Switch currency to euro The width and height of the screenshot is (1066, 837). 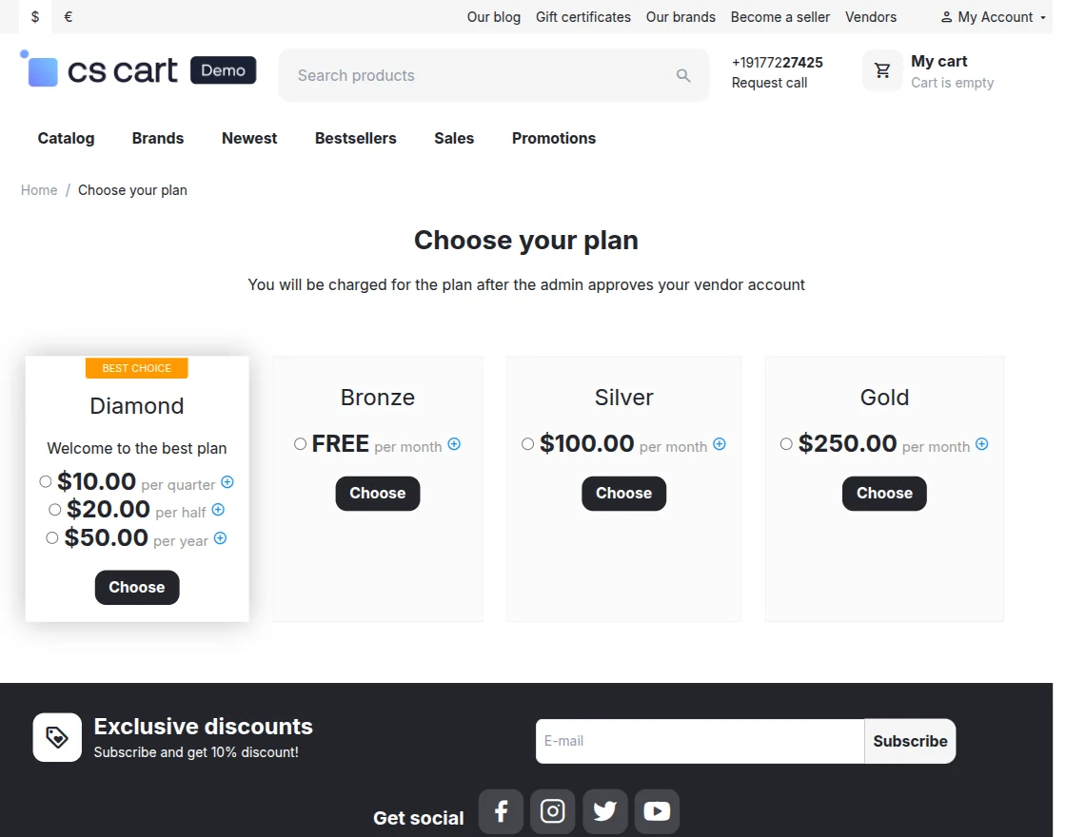coord(68,16)
